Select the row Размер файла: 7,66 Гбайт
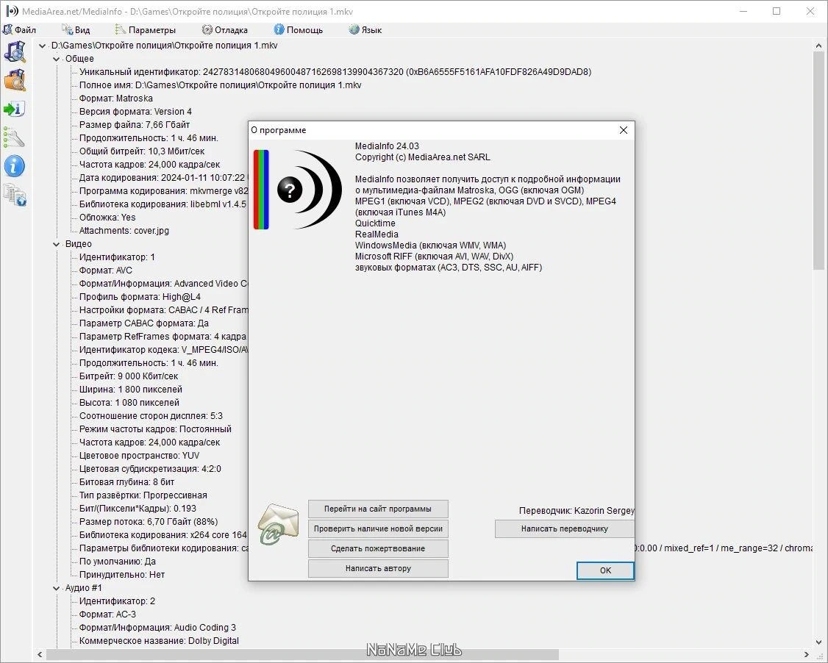This screenshot has width=828, height=663. pos(134,125)
